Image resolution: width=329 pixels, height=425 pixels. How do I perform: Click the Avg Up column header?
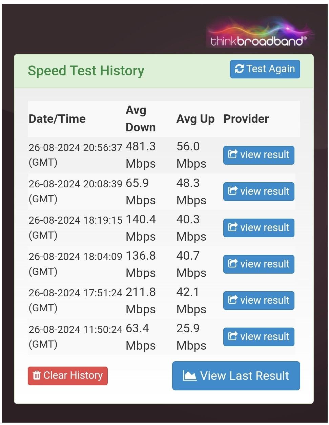pos(196,119)
